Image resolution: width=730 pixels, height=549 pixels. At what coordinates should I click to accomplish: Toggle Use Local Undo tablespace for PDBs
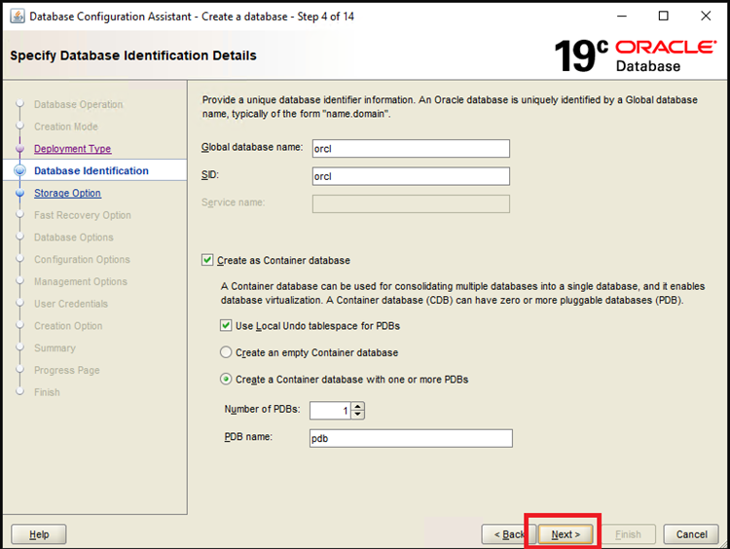(x=226, y=325)
